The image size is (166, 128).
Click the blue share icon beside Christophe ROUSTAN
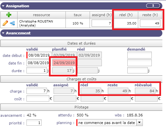[x=13, y=23]
